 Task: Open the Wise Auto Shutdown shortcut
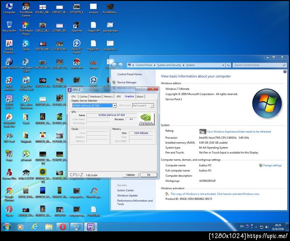point(26,102)
